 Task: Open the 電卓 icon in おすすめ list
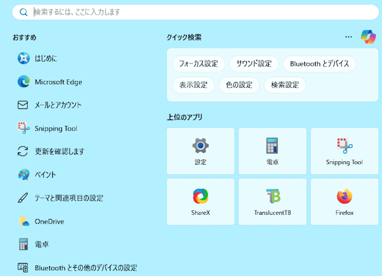click(24, 244)
